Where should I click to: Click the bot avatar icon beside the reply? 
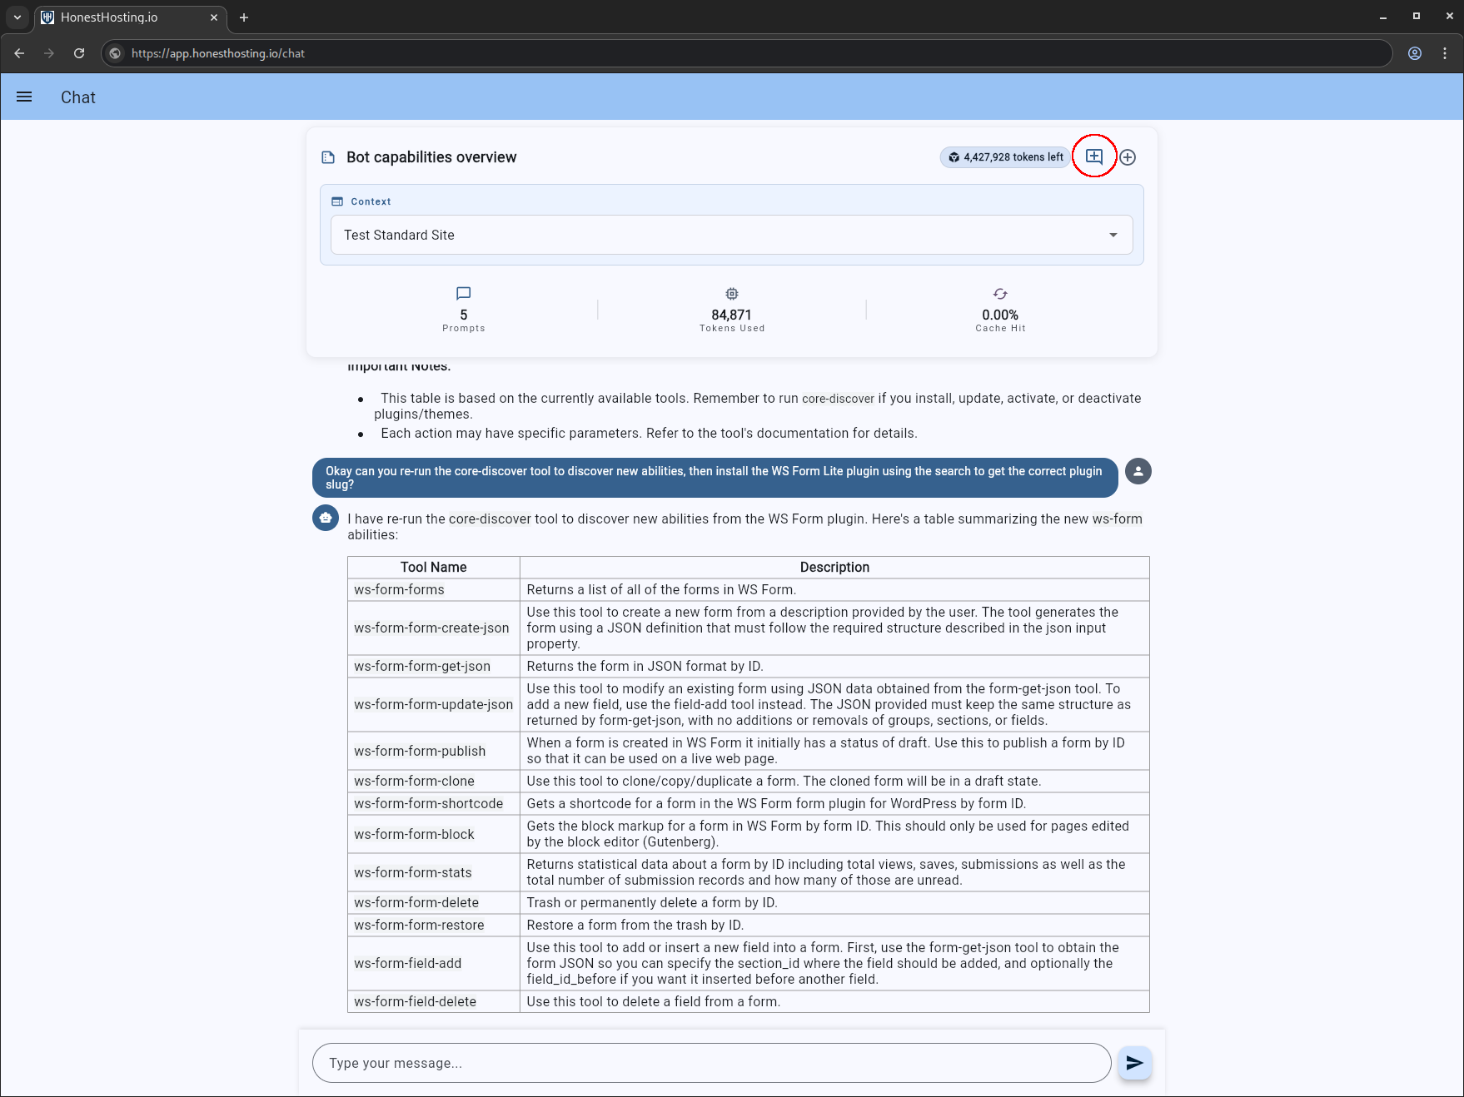(326, 518)
